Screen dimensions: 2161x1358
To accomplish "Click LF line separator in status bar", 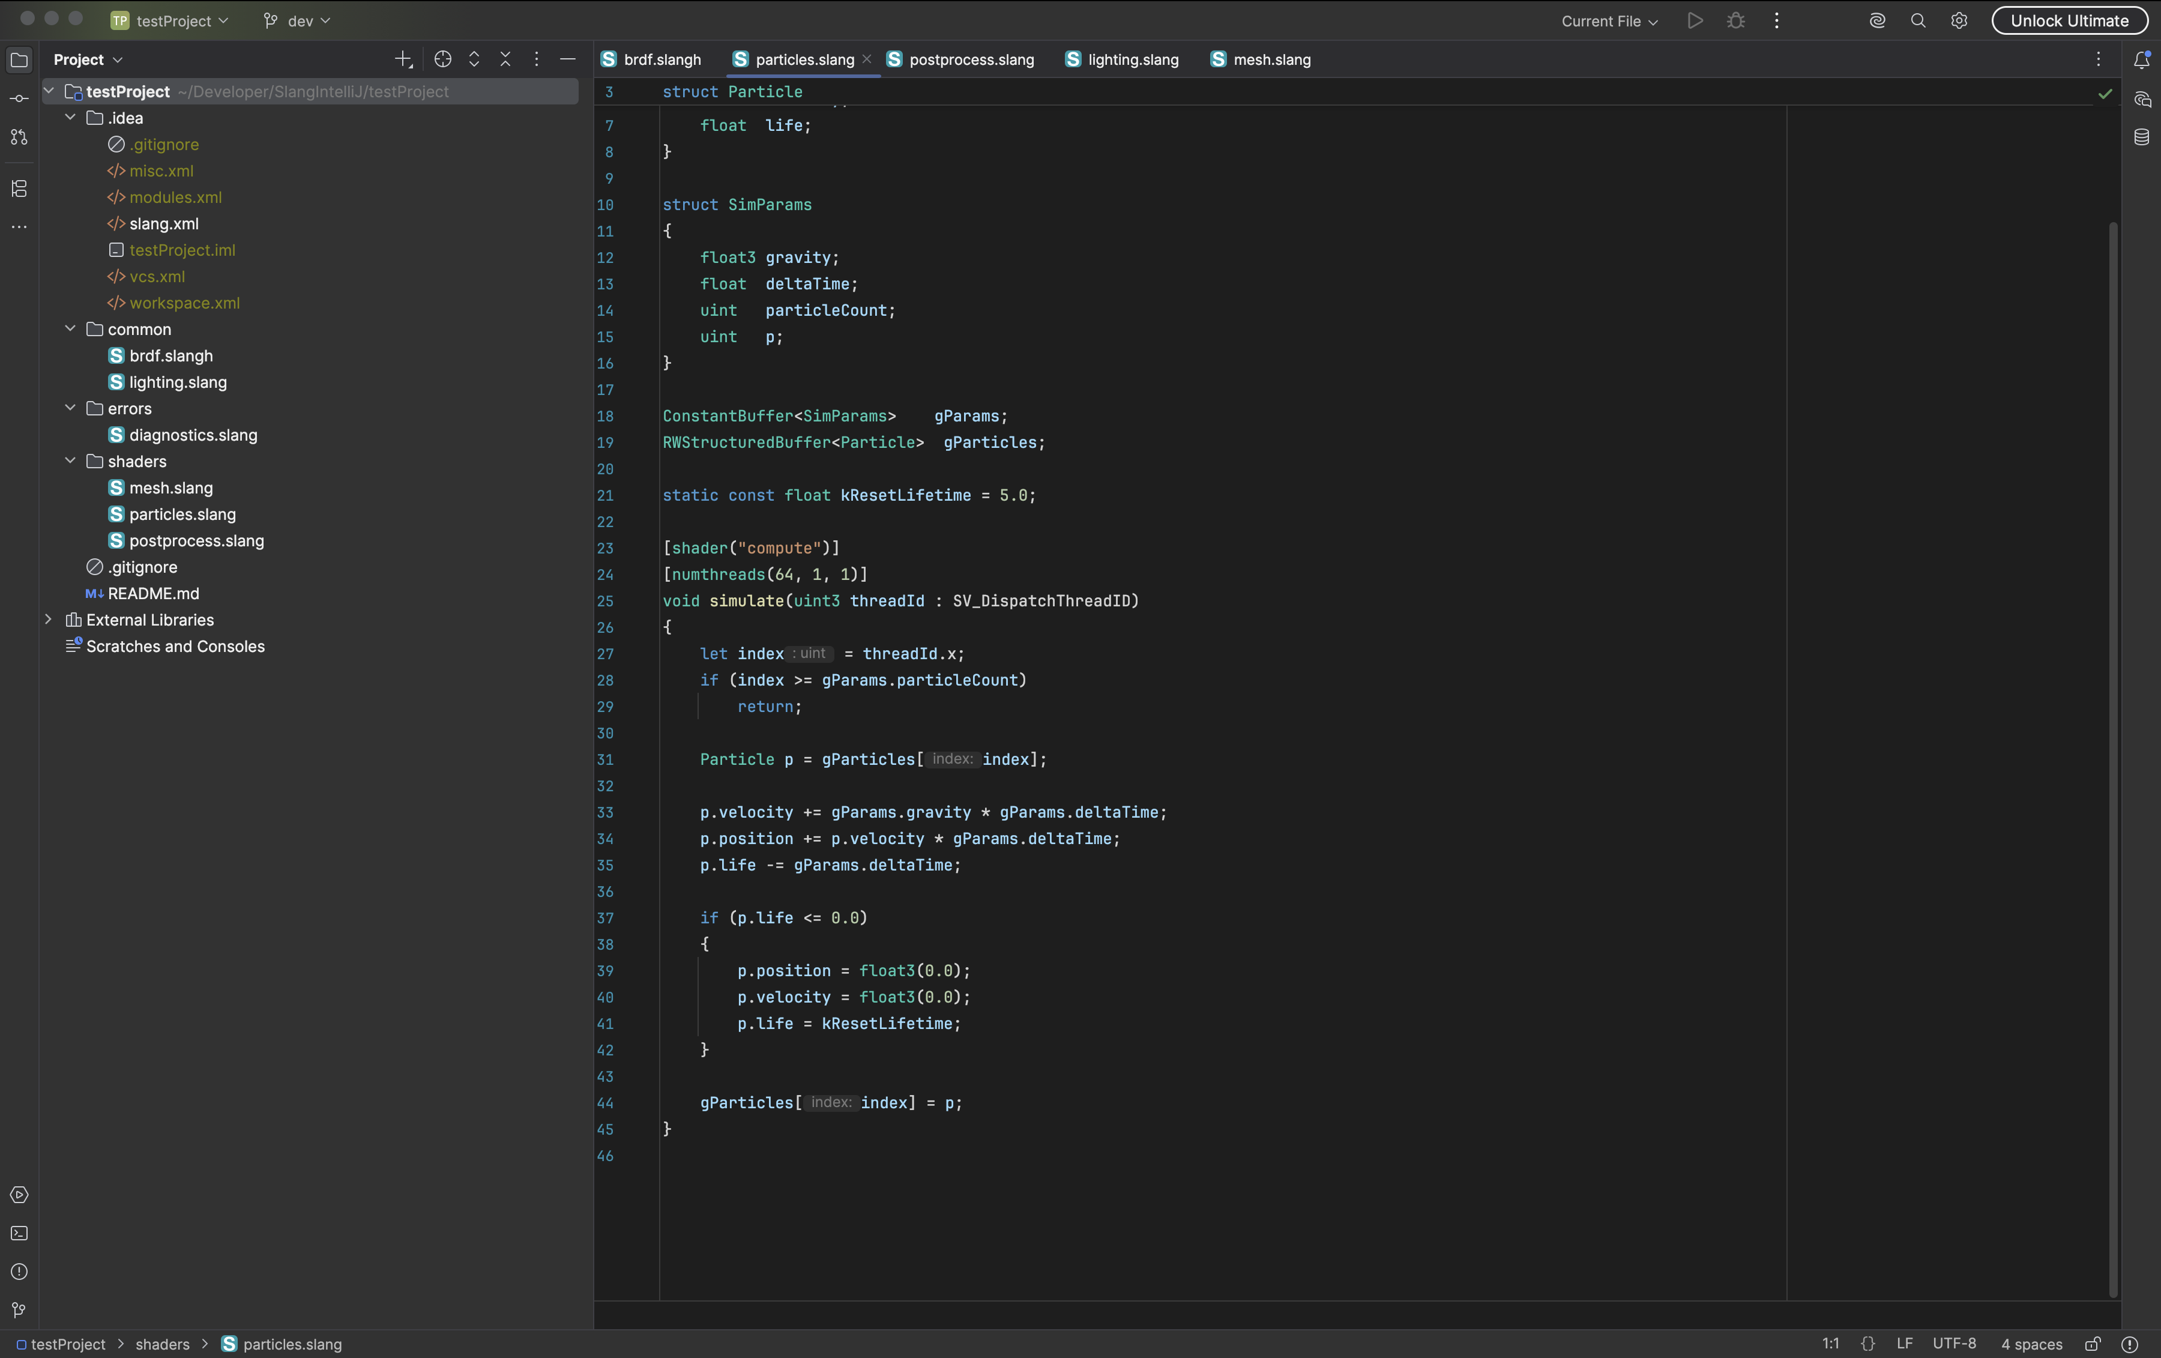I will click(1904, 1344).
